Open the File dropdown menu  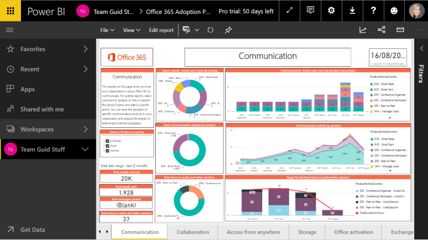107,30
